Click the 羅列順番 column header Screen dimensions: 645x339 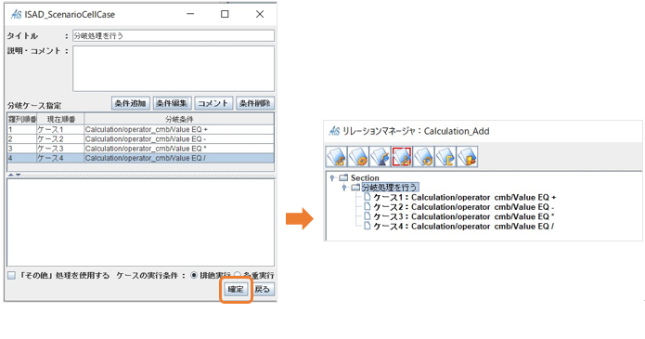coord(21,120)
